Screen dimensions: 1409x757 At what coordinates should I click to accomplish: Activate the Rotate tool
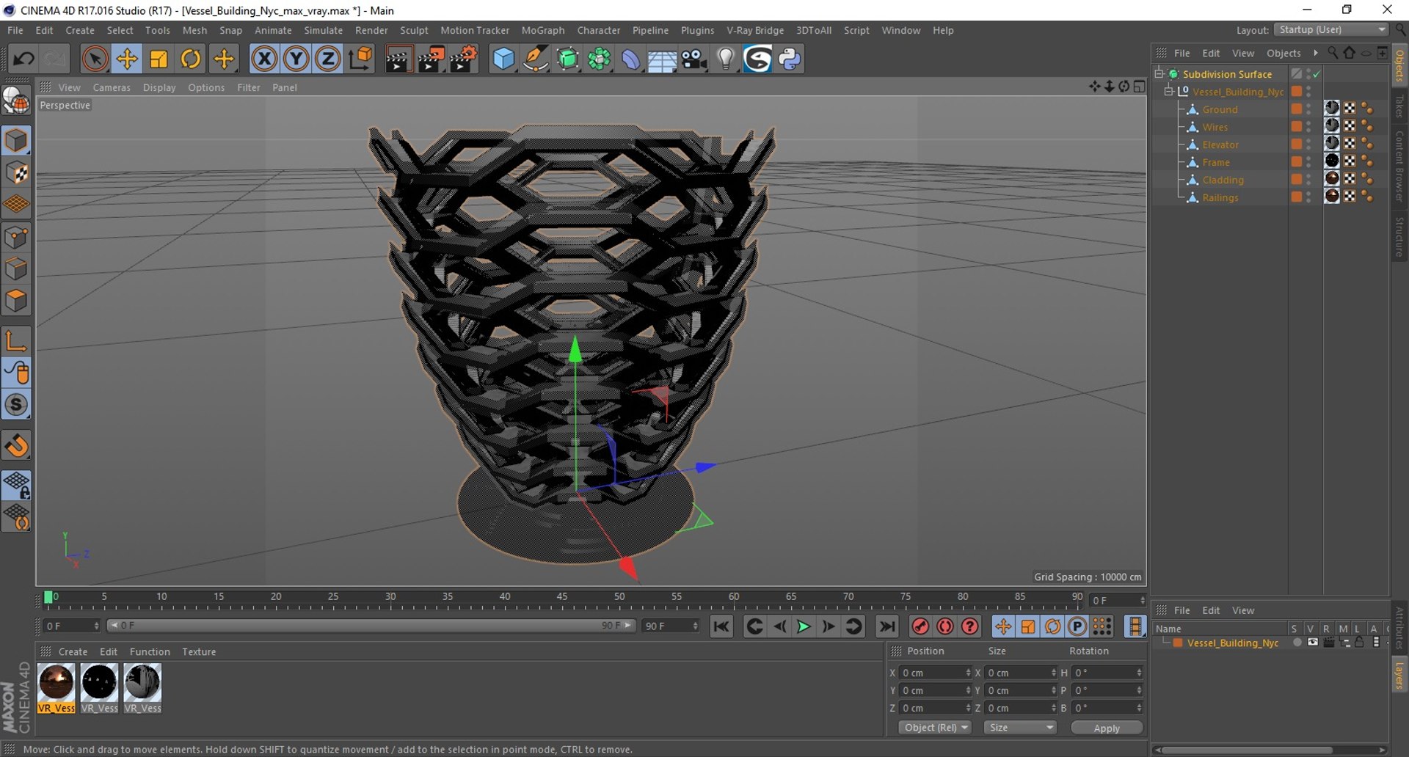click(x=191, y=59)
